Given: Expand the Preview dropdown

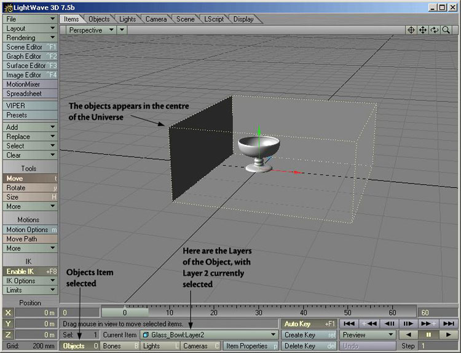Looking at the screenshot, I should tap(368, 335).
